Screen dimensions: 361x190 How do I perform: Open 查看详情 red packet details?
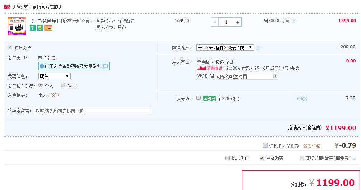pyautogui.click(x=312, y=146)
